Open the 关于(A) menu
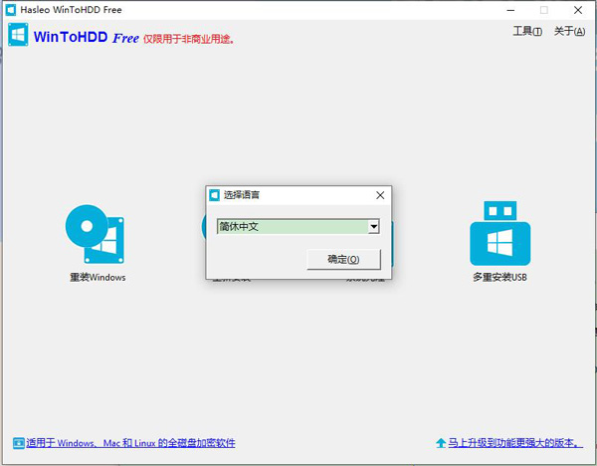 point(569,31)
